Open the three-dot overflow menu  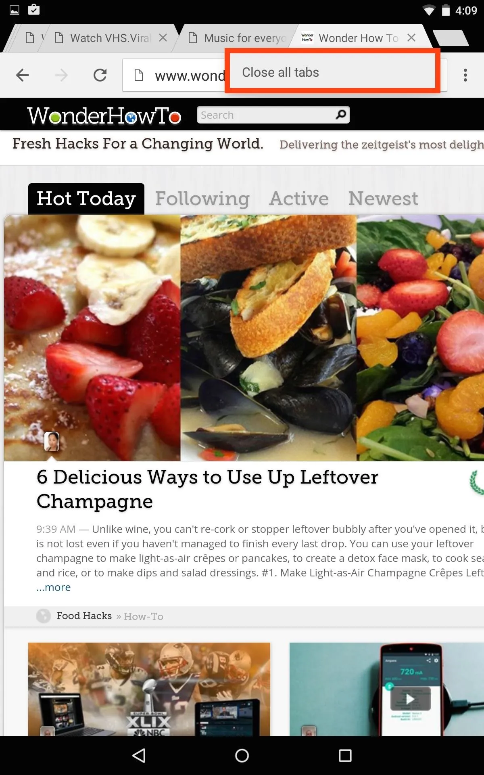click(465, 75)
